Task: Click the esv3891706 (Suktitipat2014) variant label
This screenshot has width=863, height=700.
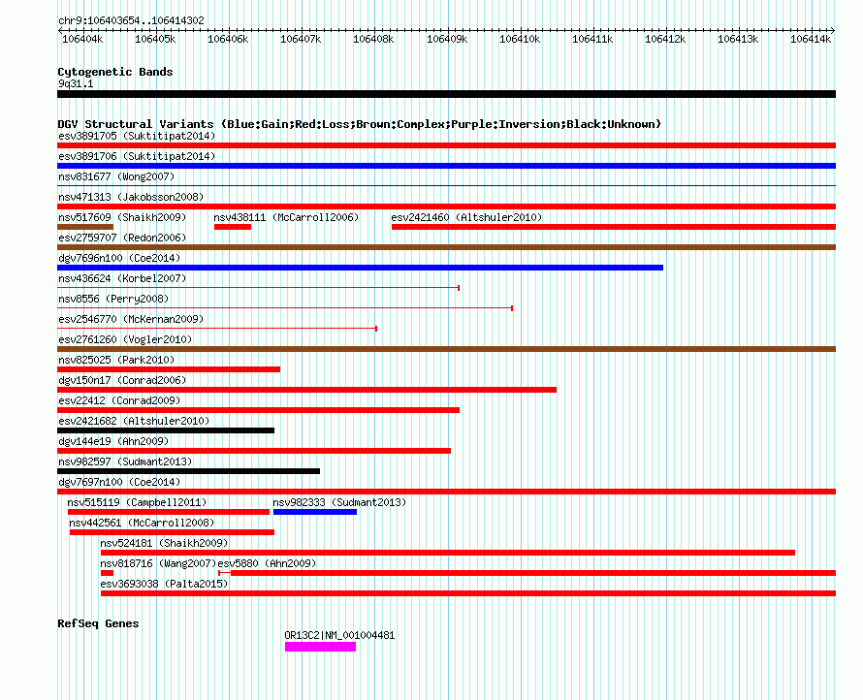Action: [137, 156]
